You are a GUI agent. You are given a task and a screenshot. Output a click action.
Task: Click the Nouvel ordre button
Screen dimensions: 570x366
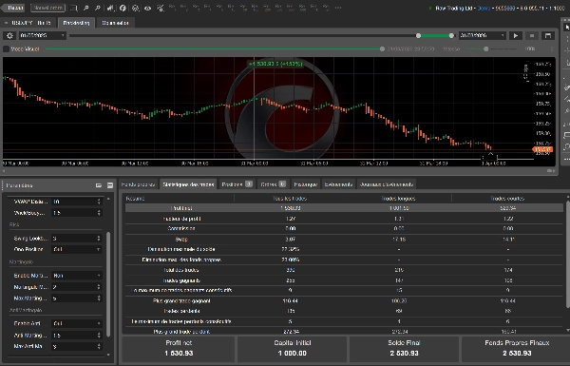click(x=47, y=8)
